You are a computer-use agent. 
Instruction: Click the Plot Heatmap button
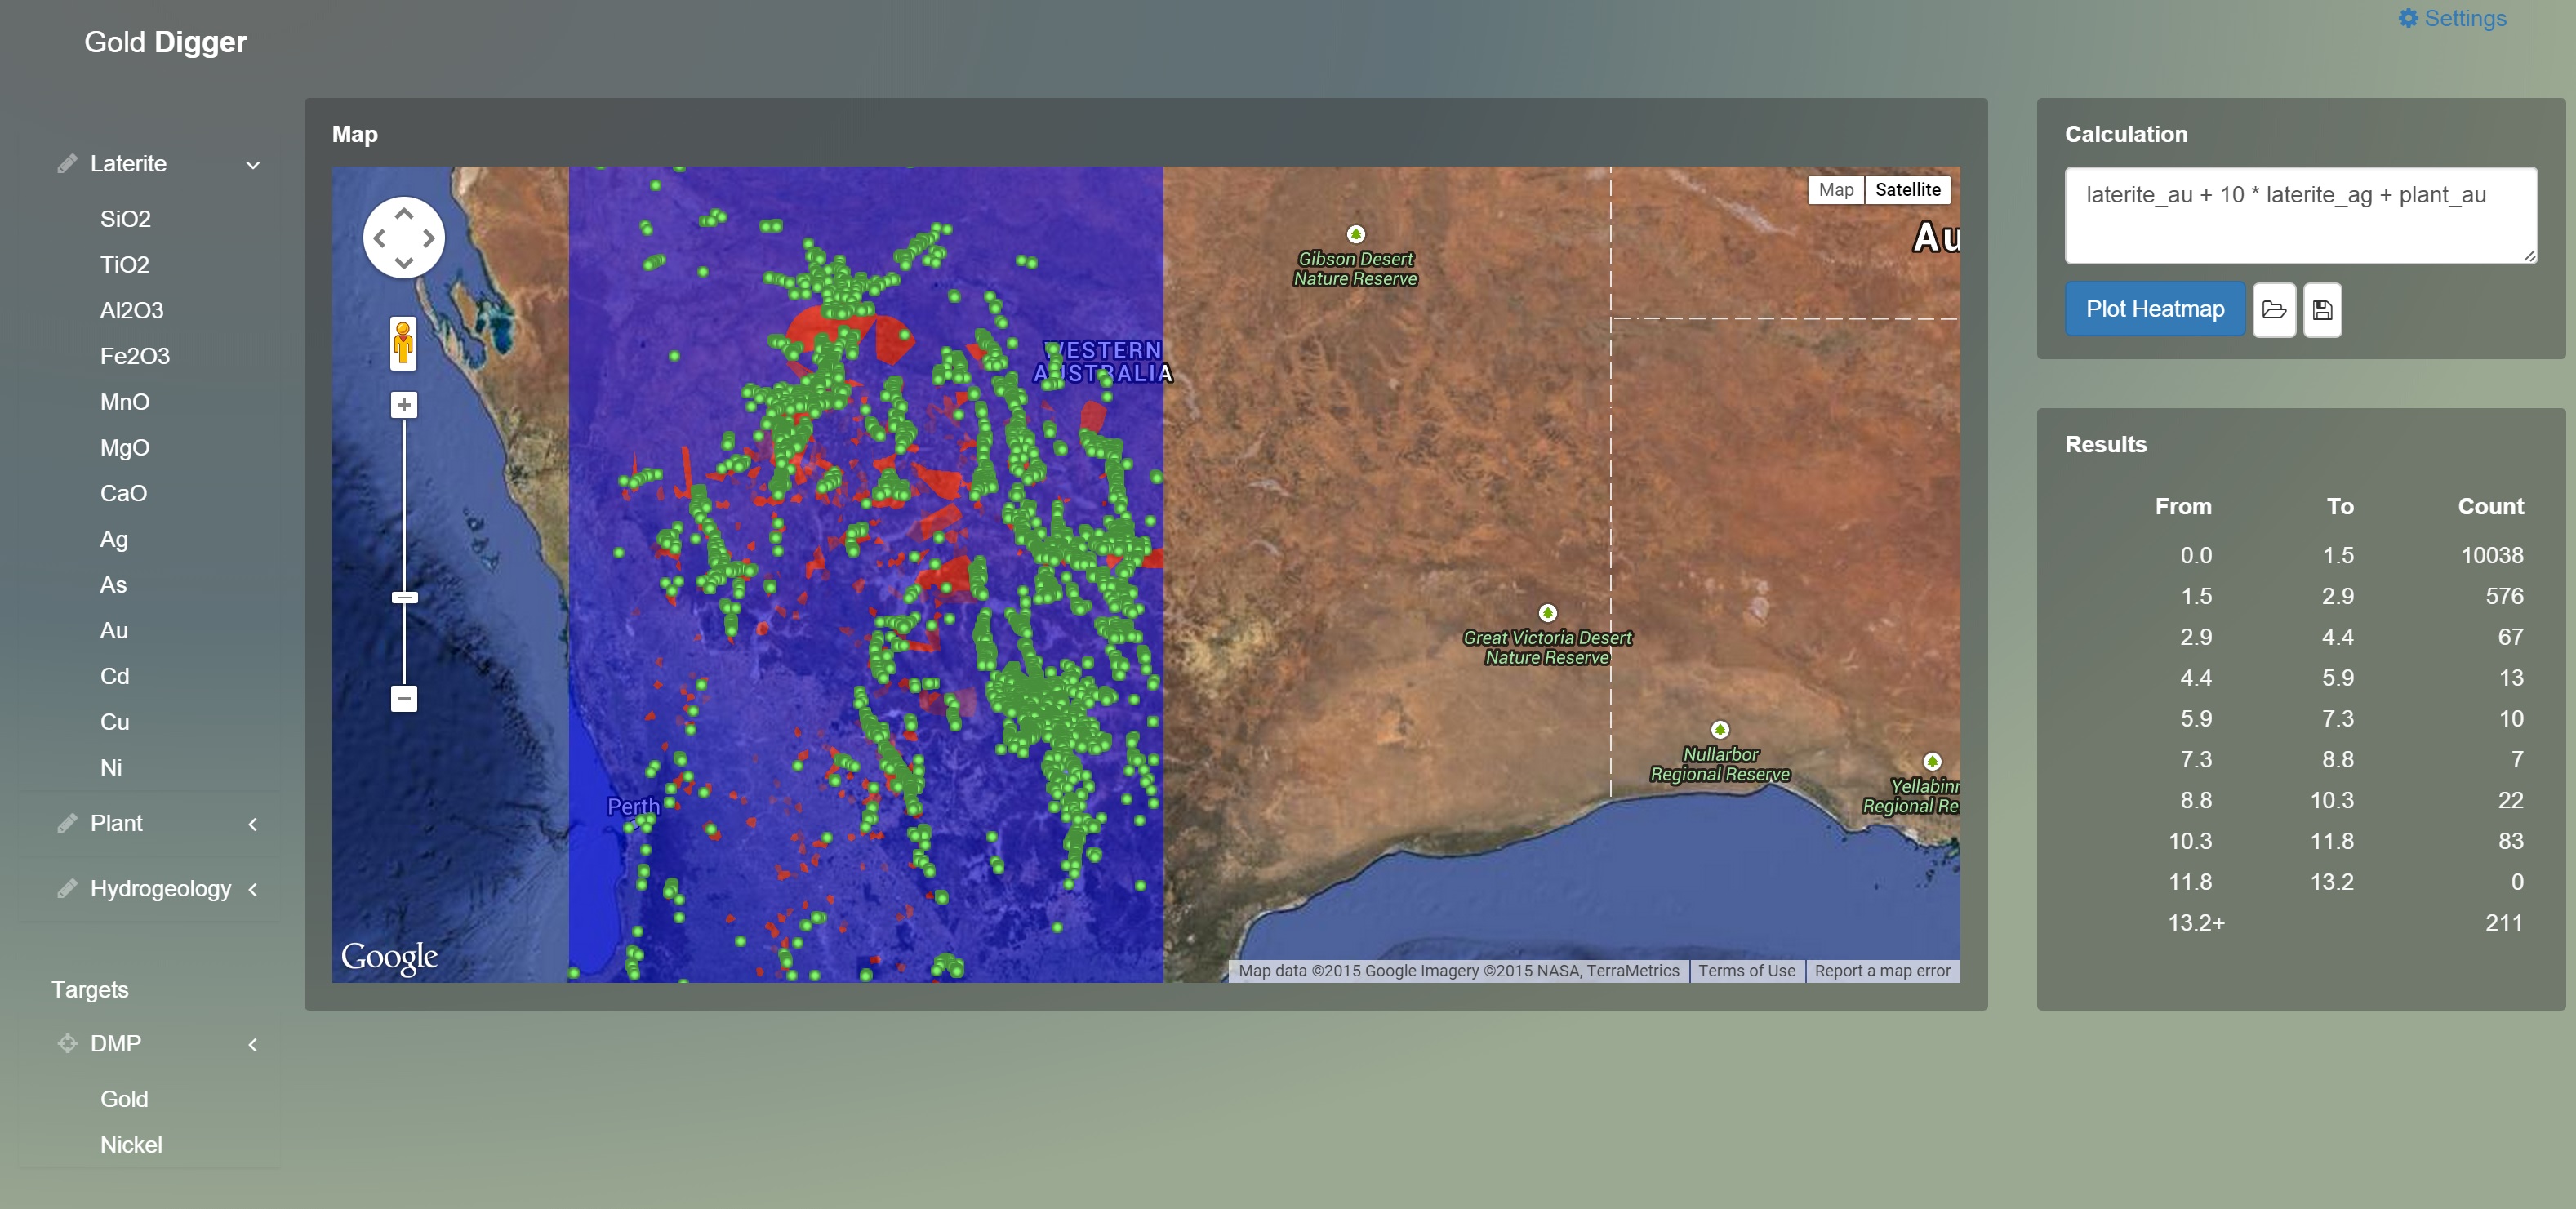[2154, 309]
